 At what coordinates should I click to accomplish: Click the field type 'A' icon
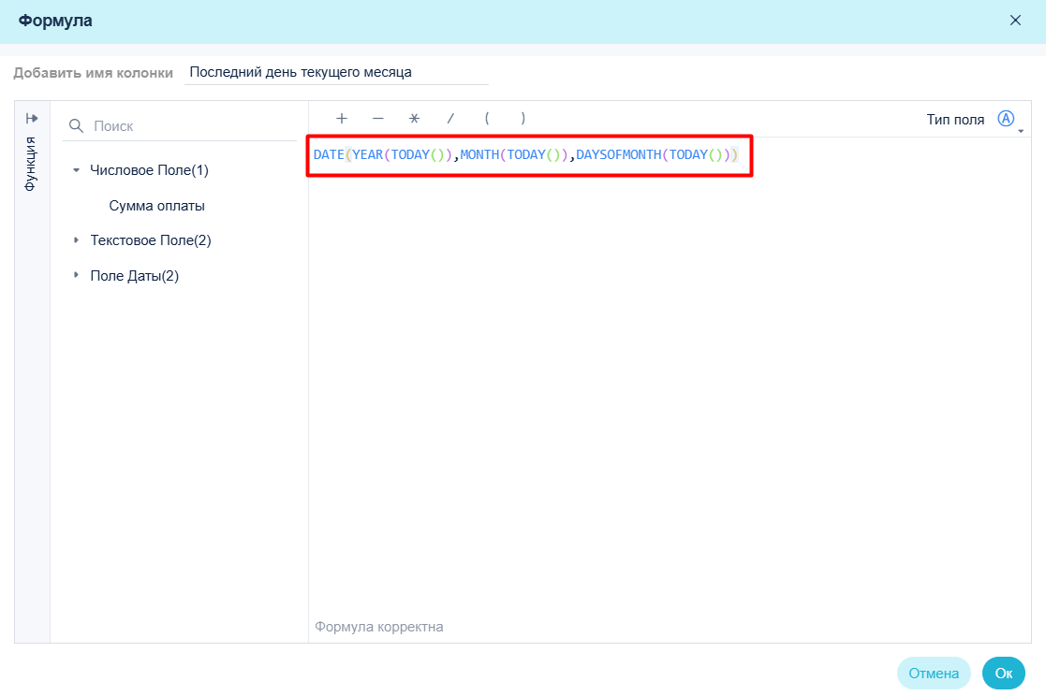1006,119
